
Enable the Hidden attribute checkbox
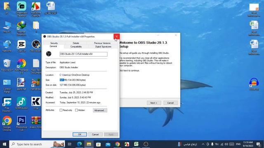click(x=76, y=110)
